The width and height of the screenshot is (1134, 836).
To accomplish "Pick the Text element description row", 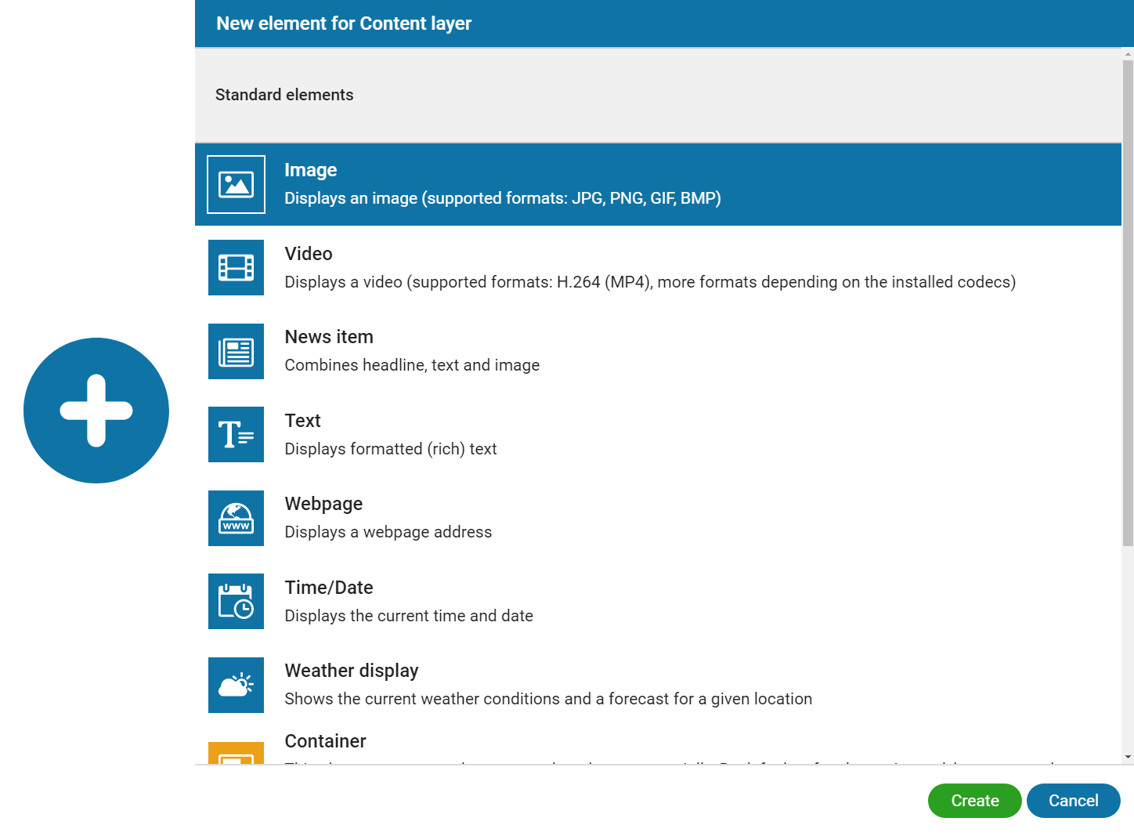I will pyautogui.click(x=391, y=449).
